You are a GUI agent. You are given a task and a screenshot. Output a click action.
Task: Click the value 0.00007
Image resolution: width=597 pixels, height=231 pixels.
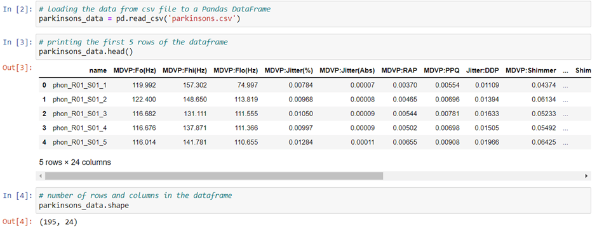(363, 85)
